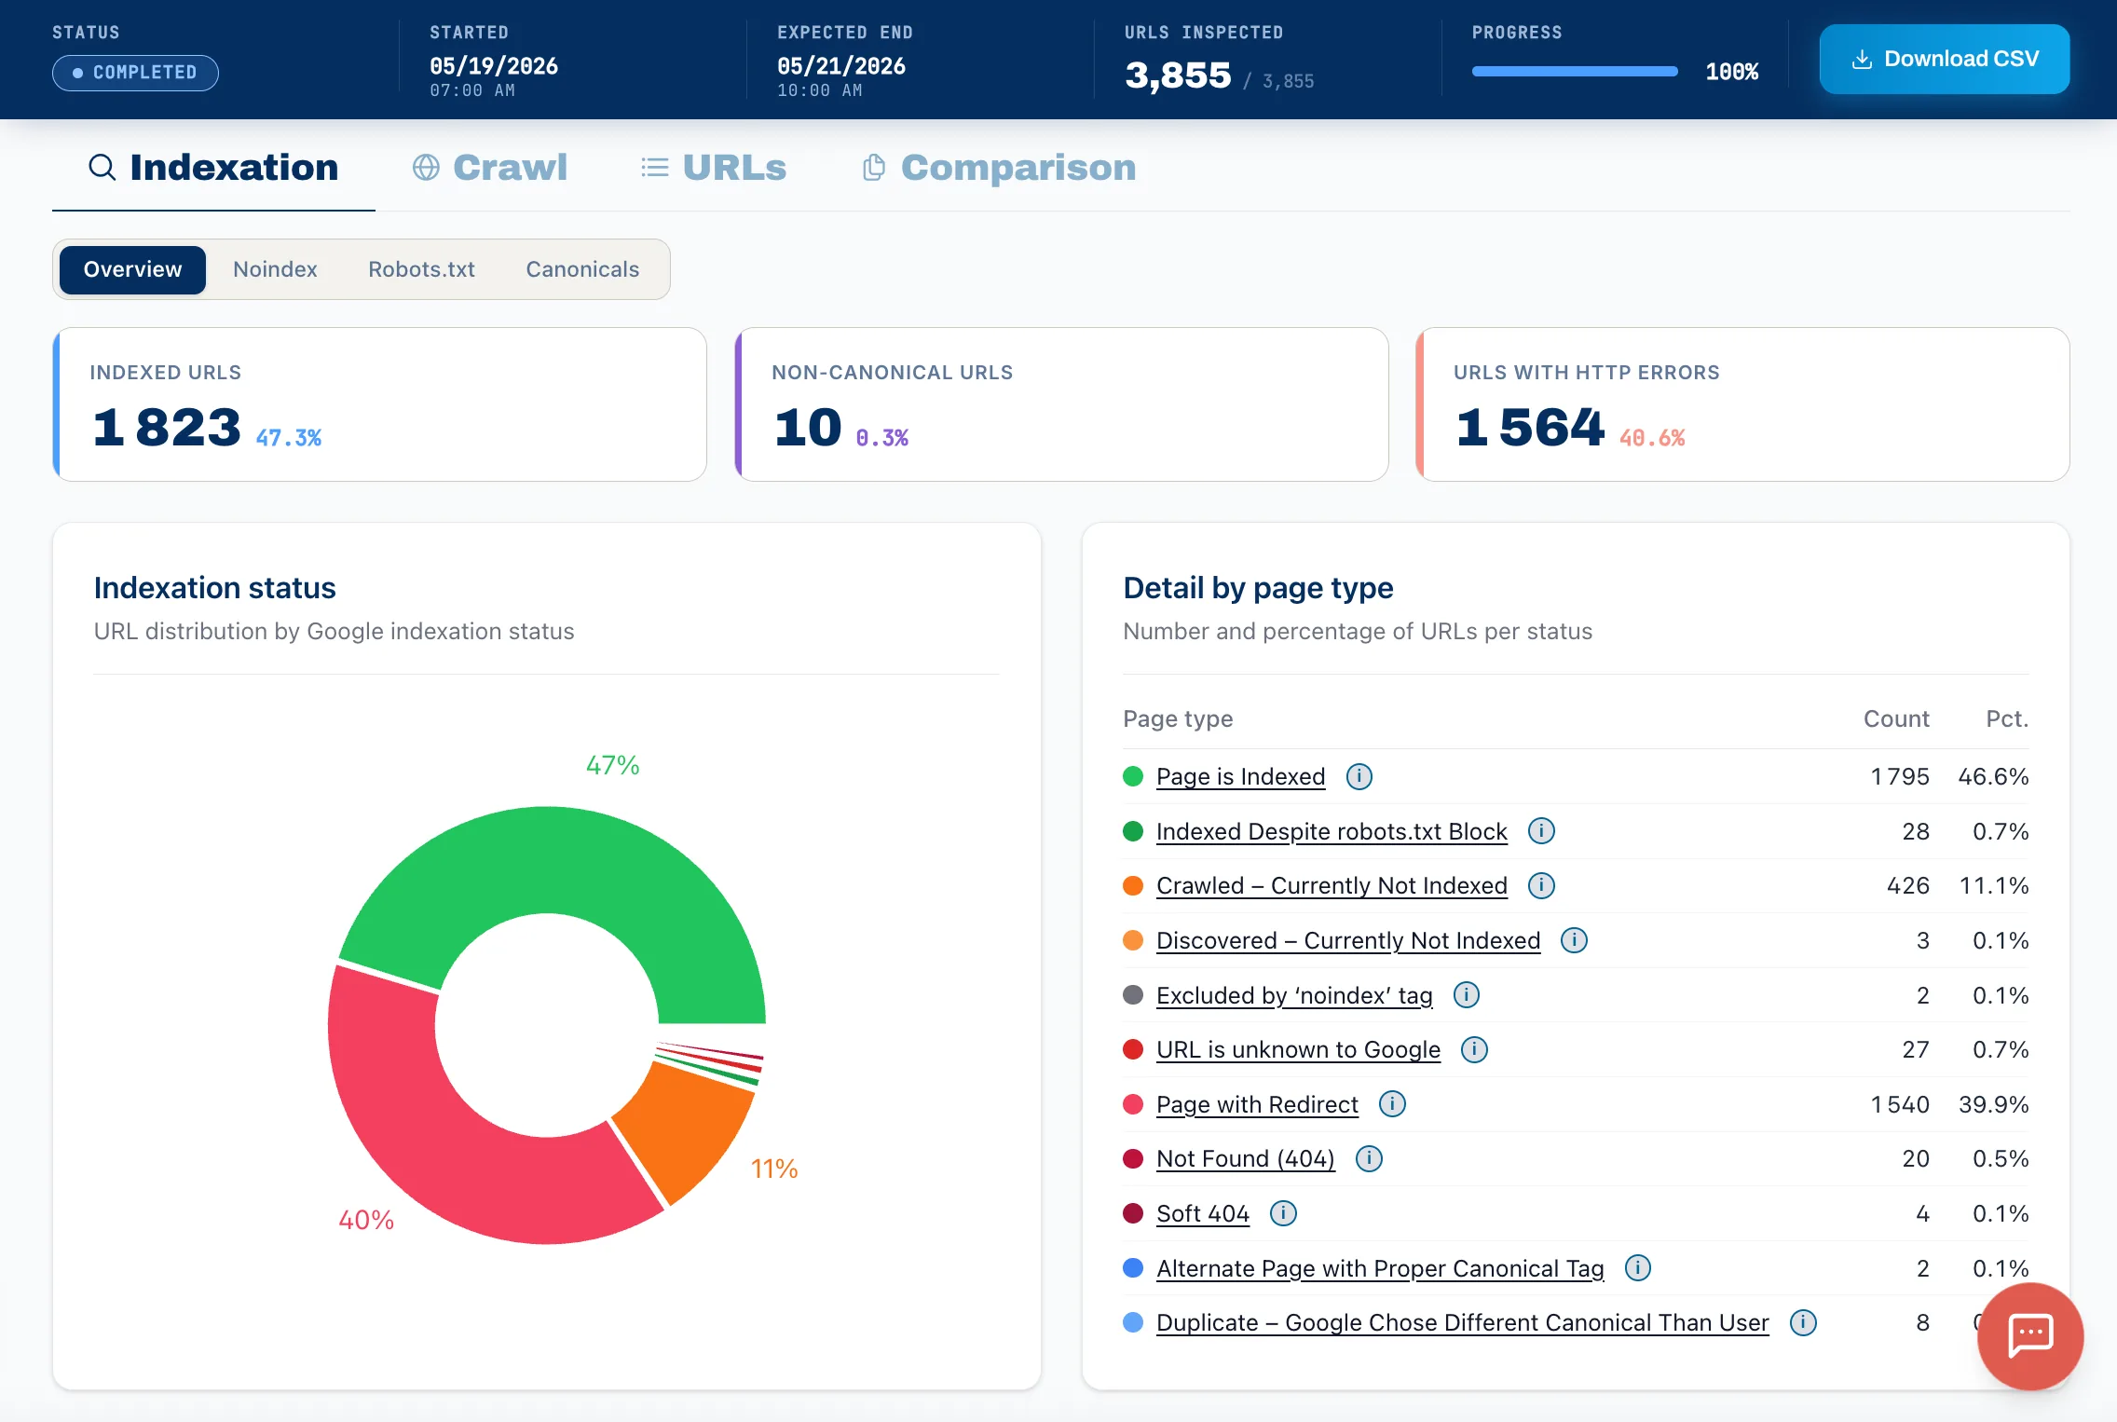The image size is (2117, 1422).
Task: Click info icon beside Discovered – Currently Not Indexed
Action: point(1574,940)
